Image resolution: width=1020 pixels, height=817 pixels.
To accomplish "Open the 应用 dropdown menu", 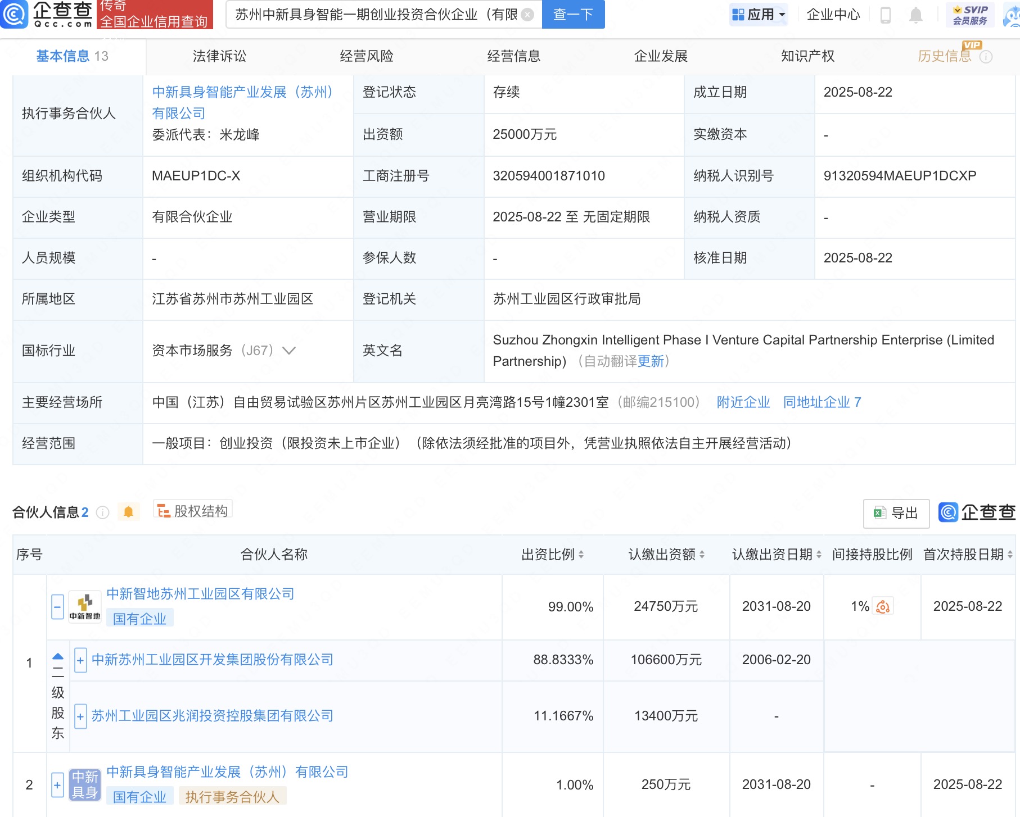I will click(759, 15).
